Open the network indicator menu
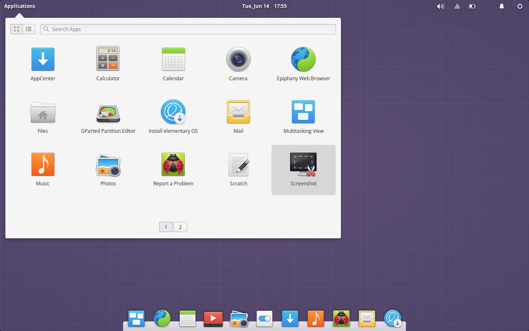 (457, 6)
